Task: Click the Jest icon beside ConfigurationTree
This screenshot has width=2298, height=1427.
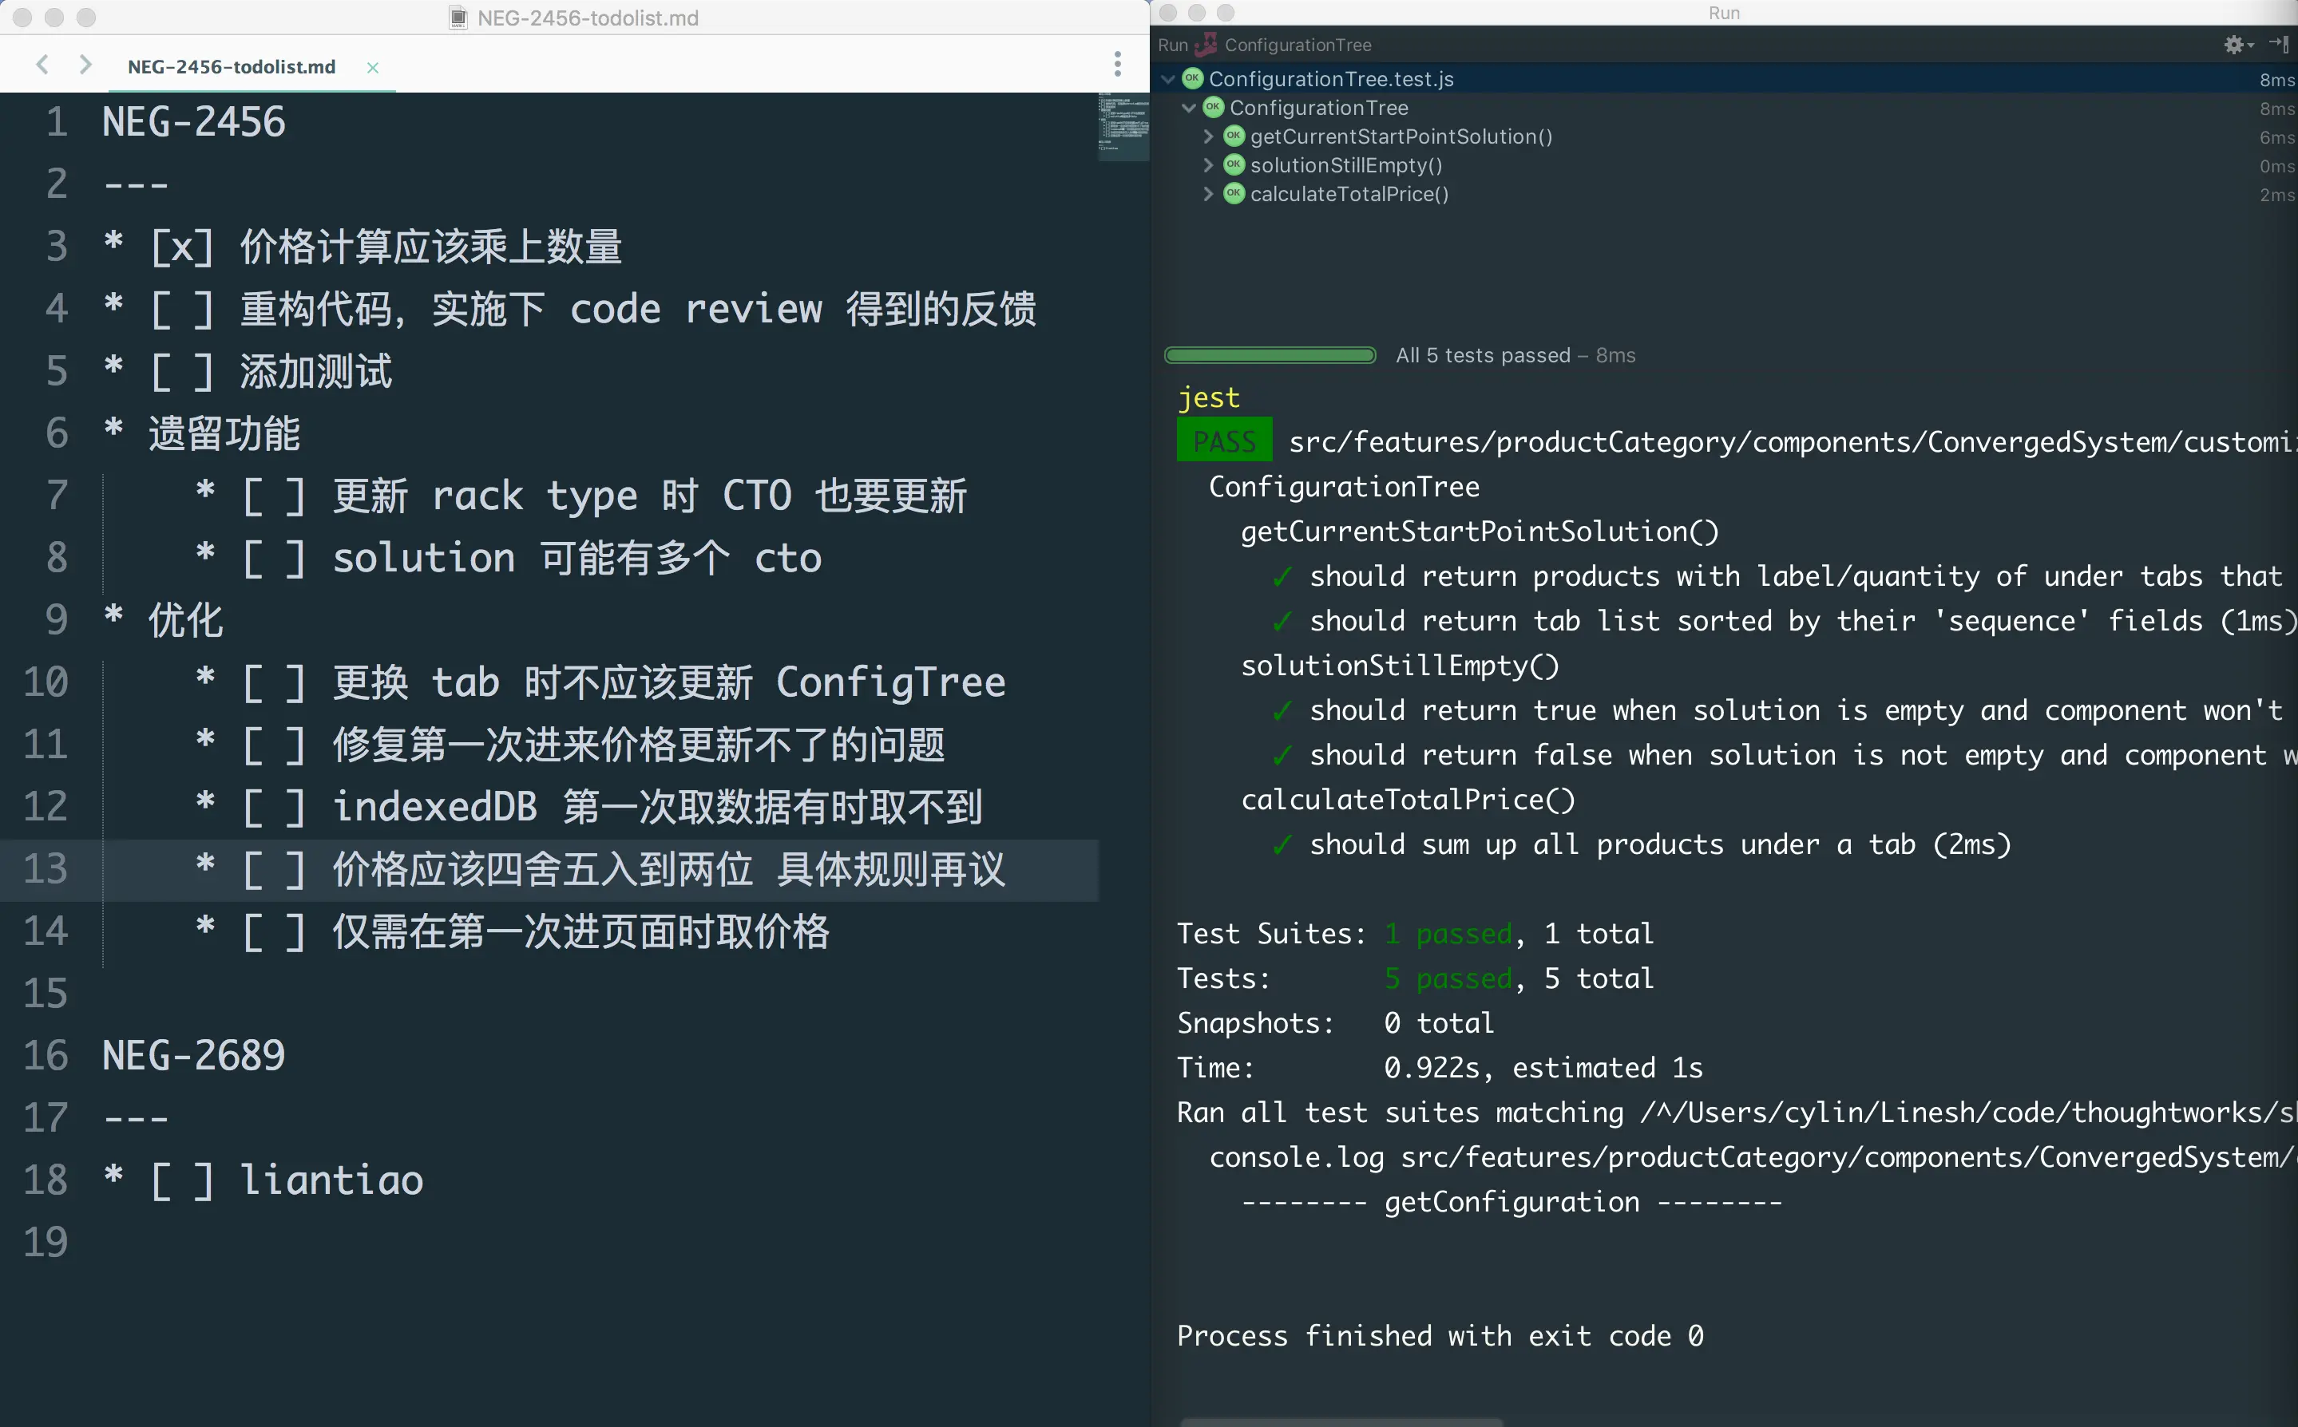Action: 1206,45
